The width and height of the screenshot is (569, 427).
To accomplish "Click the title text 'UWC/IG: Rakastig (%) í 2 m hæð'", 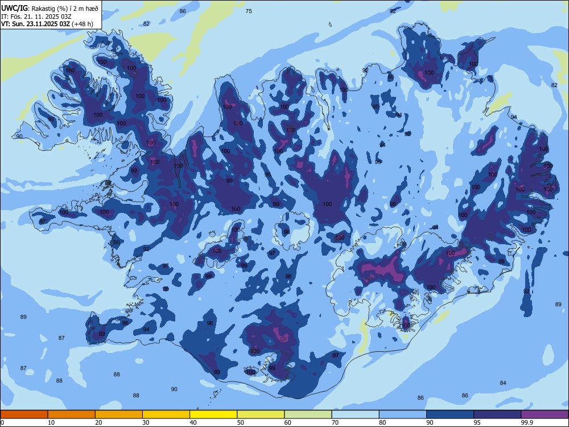I will [x=50, y=8].
